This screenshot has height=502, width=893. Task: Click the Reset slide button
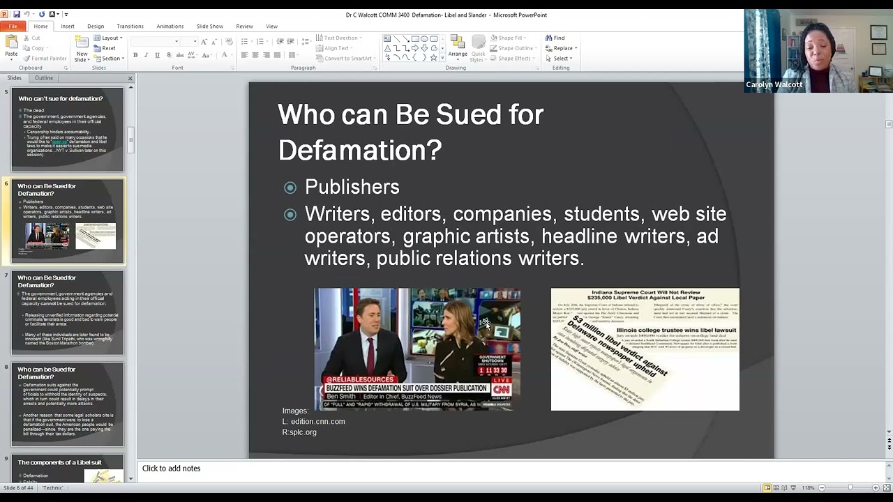tap(105, 48)
